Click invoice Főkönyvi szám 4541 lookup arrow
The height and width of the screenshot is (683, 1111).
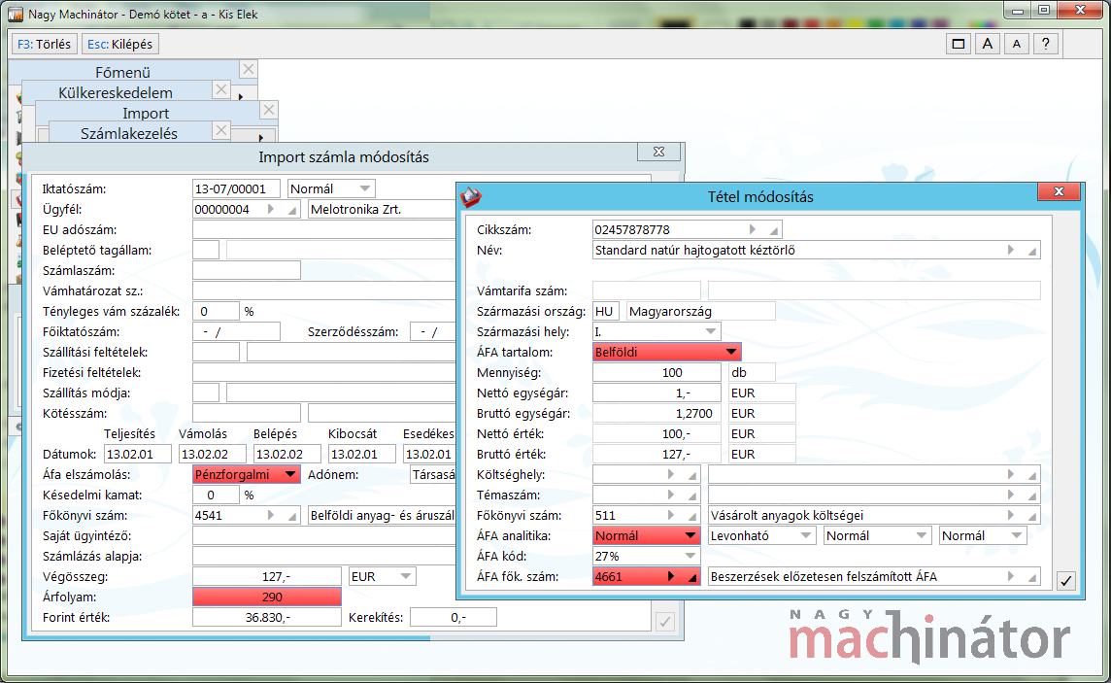pos(271,515)
